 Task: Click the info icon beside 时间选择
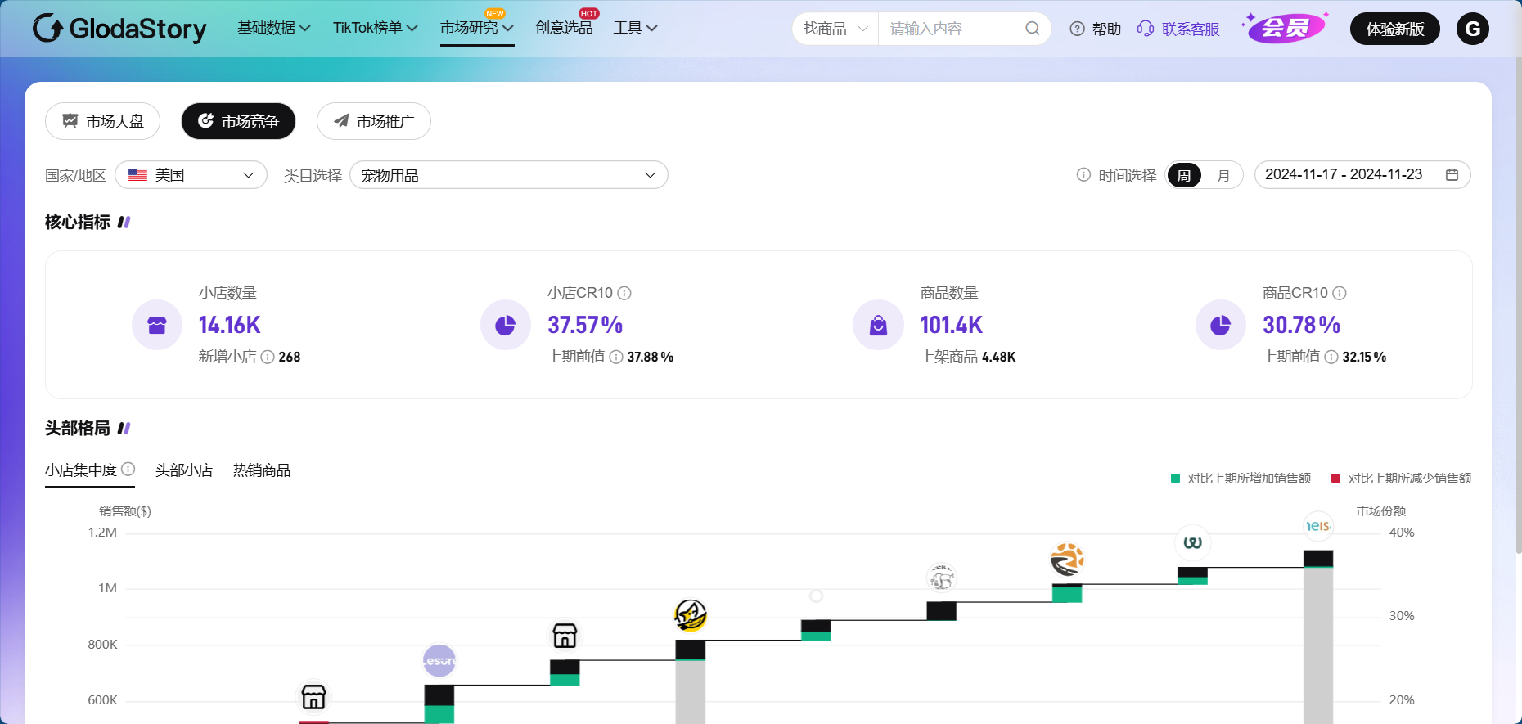coord(1083,175)
